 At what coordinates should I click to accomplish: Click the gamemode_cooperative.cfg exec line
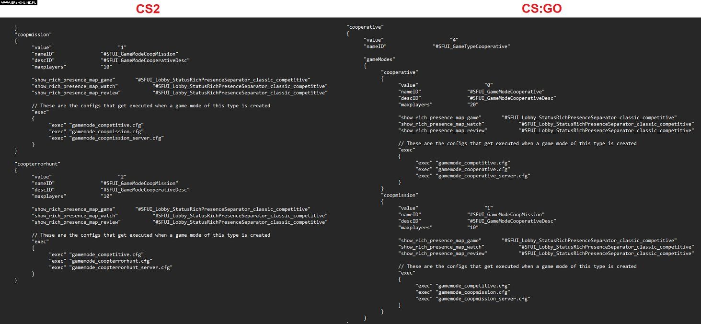coord(463,169)
